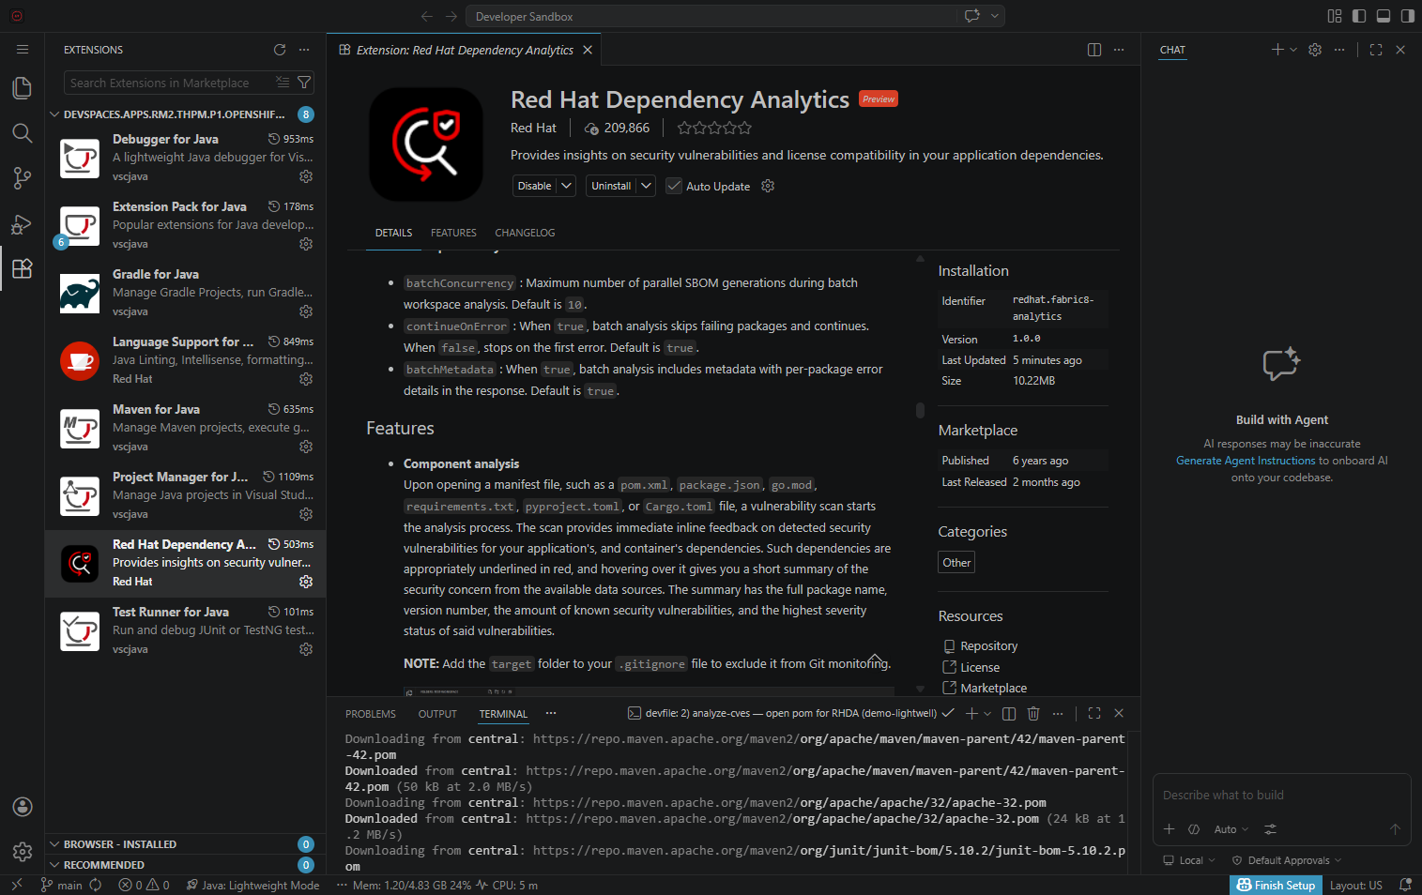Screen dimensions: 1422x895
Task: Open extension settings gear beside Auto Update
Action: click(x=768, y=186)
